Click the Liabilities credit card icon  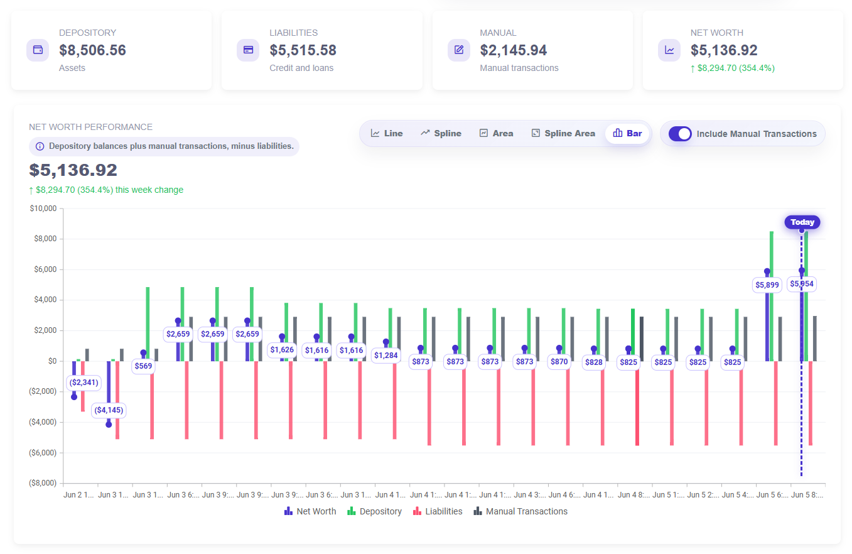click(248, 50)
